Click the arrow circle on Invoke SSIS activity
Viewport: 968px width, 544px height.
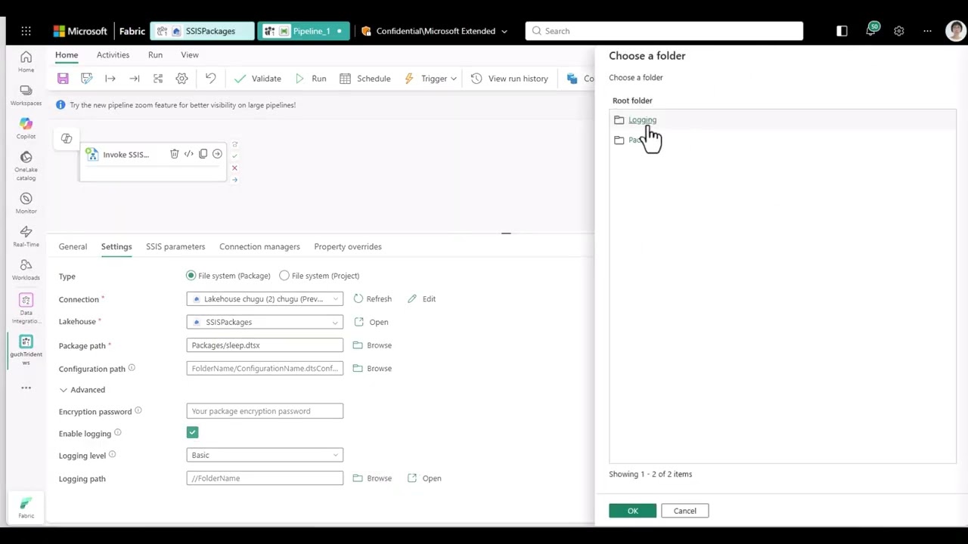click(217, 154)
